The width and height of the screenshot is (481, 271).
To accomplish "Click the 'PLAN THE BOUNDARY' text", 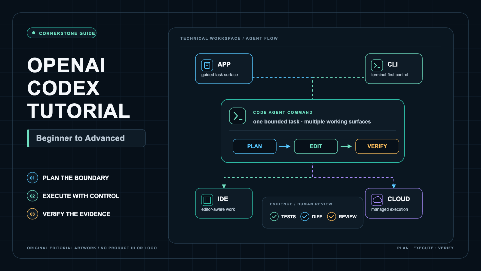I will [x=76, y=178].
